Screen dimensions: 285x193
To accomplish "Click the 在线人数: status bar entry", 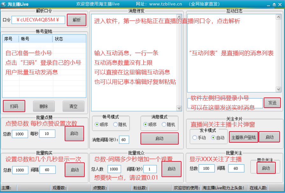I will point(258,188).
